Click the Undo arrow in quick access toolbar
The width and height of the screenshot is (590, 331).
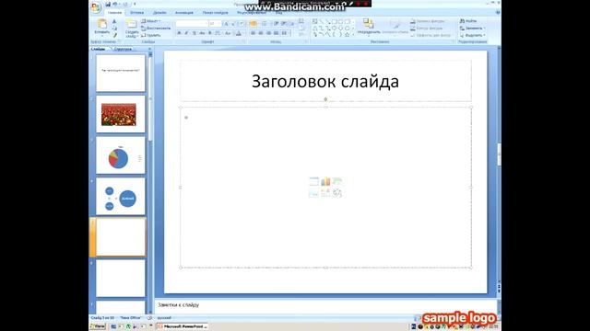click(x=114, y=5)
